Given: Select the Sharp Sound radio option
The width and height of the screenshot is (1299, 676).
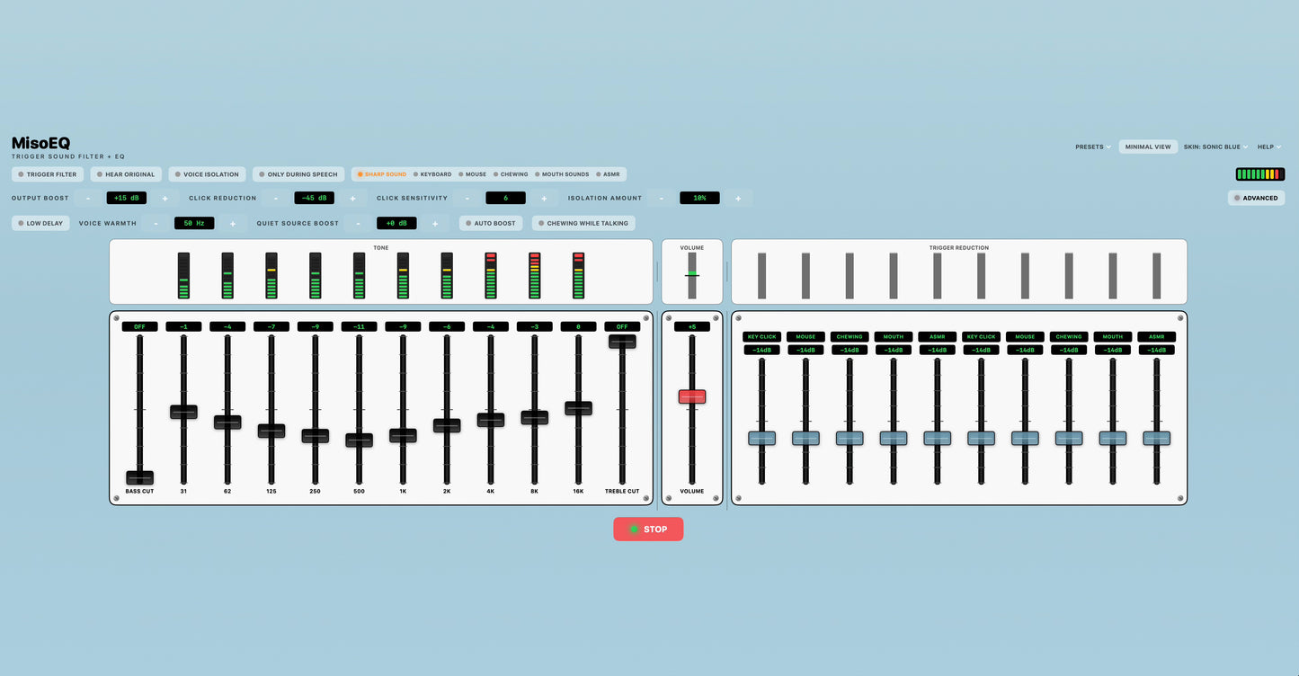Looking at the screenshot, I should pyautogui.click(x=382, y=174).
